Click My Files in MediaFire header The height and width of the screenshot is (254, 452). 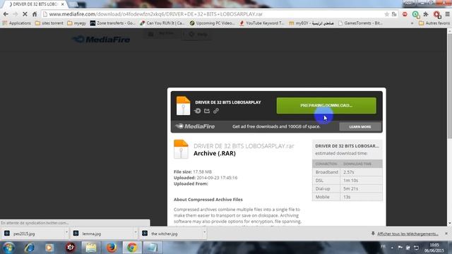click(162, 34)
